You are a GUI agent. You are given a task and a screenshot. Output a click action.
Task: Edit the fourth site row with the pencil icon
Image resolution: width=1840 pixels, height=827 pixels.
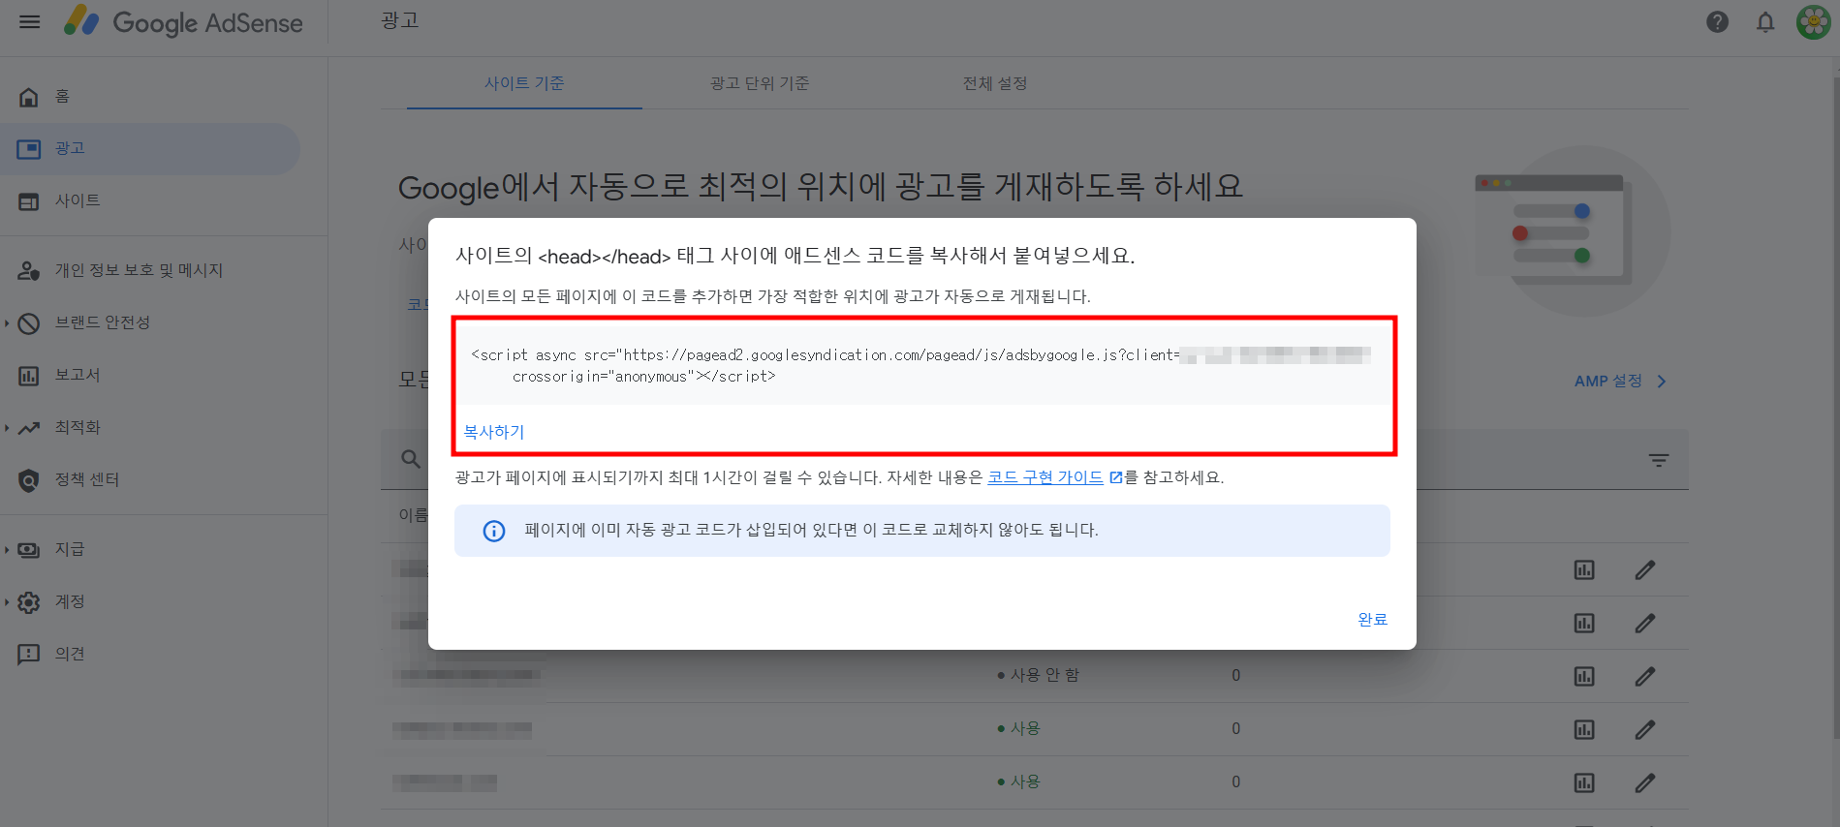1645,730
